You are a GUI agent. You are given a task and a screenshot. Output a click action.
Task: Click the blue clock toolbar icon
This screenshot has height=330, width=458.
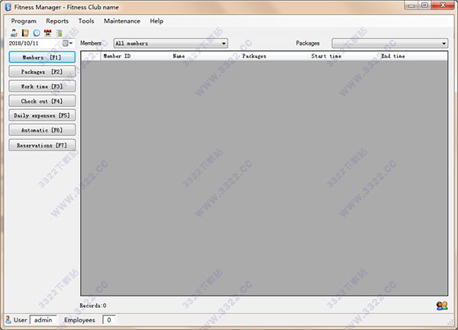(37, 33)
